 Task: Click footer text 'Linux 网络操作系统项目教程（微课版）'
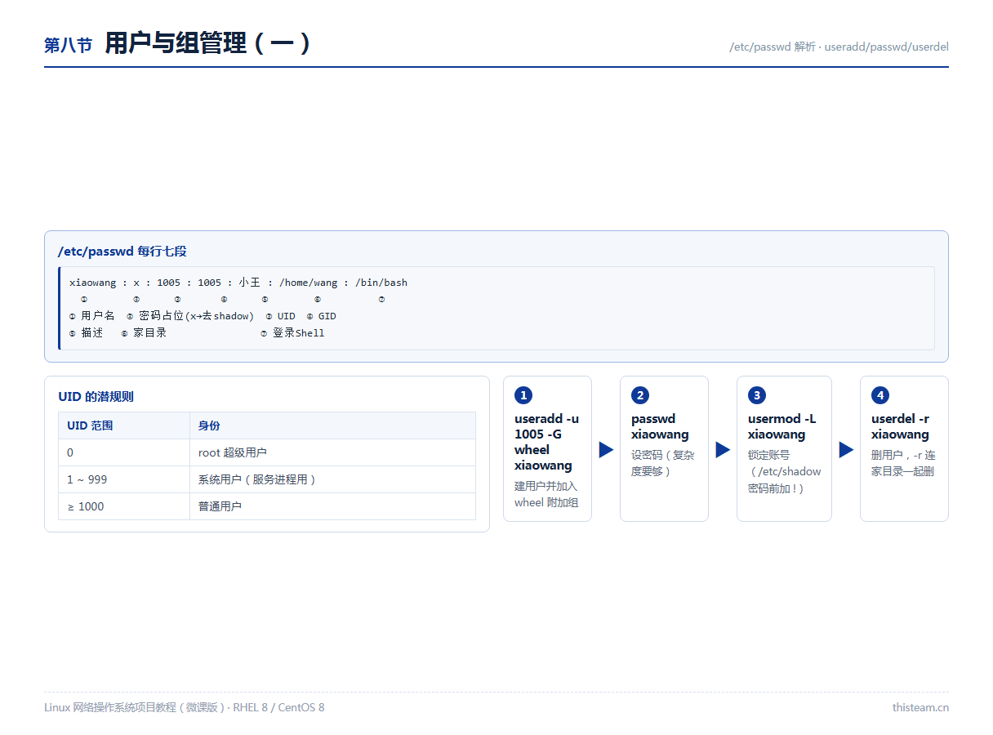tap(135, 707)
